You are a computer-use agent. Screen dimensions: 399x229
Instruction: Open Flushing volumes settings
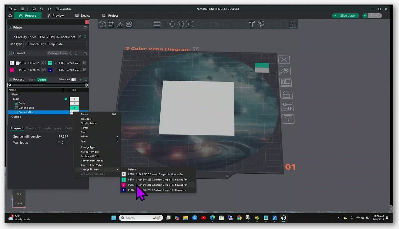(57, 53)
